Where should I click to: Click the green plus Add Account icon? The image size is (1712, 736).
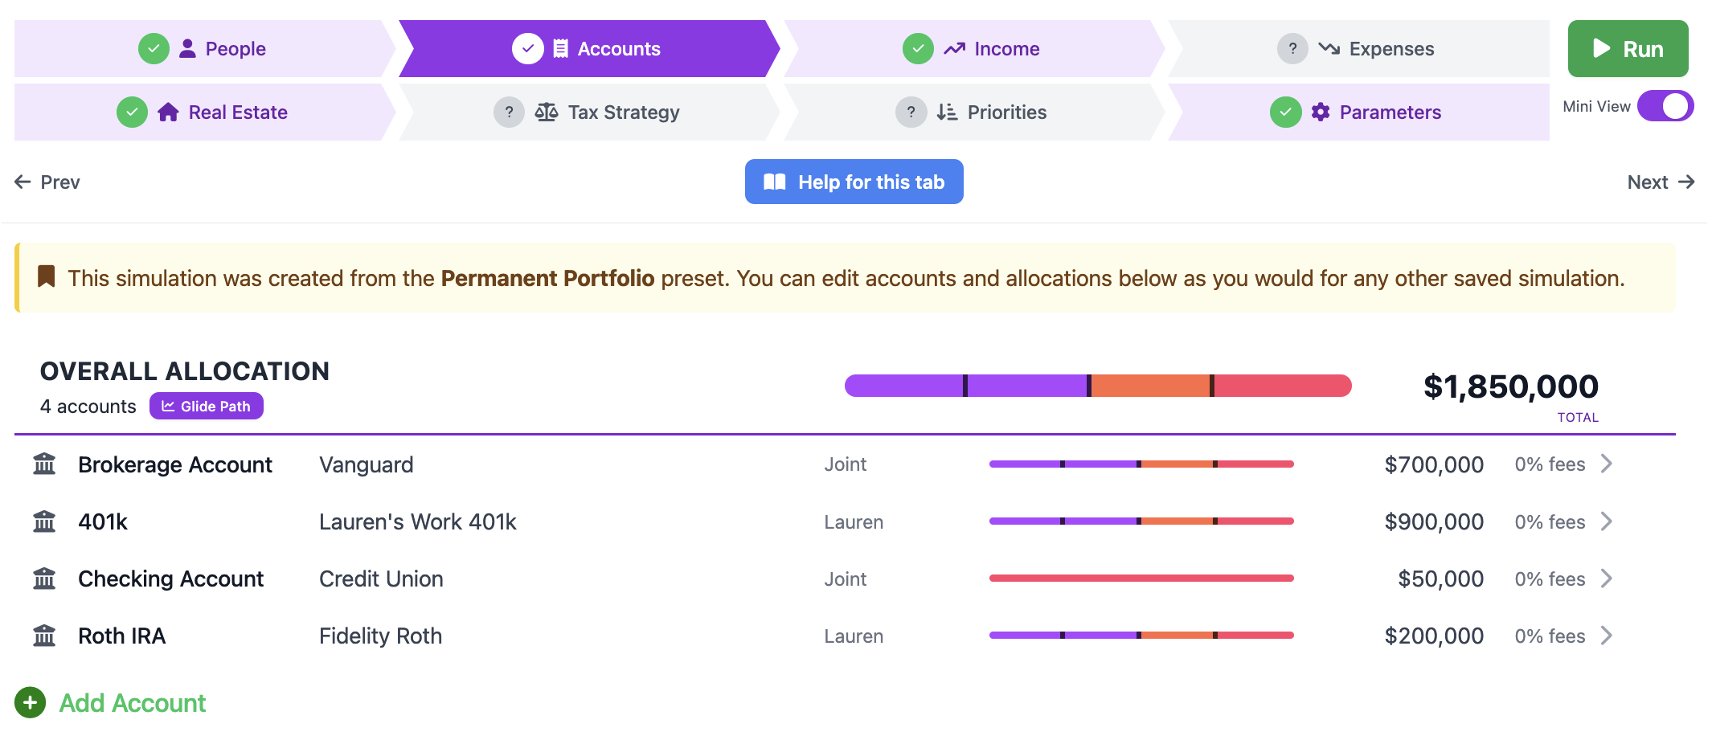[30, 703]
